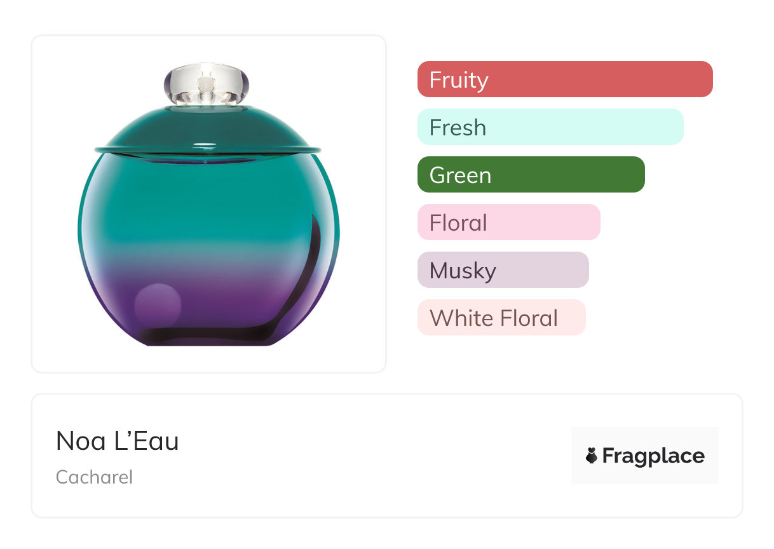Open the Cacharel brand name link

click(94, 477)
